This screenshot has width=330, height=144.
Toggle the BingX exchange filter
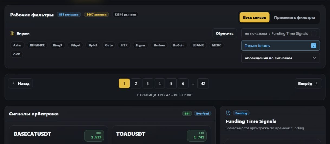[x=58, y=45]
